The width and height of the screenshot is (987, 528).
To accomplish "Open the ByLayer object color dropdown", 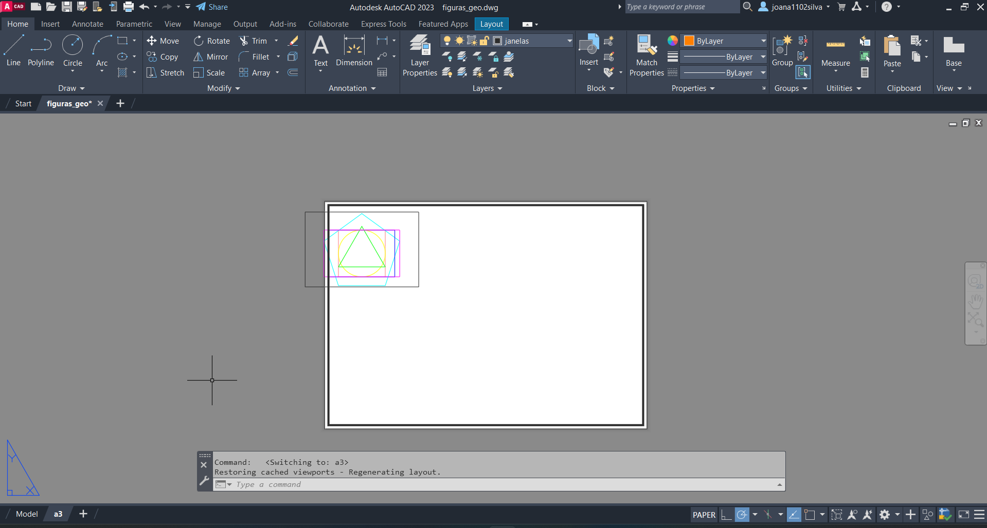I will click(763, 41).
